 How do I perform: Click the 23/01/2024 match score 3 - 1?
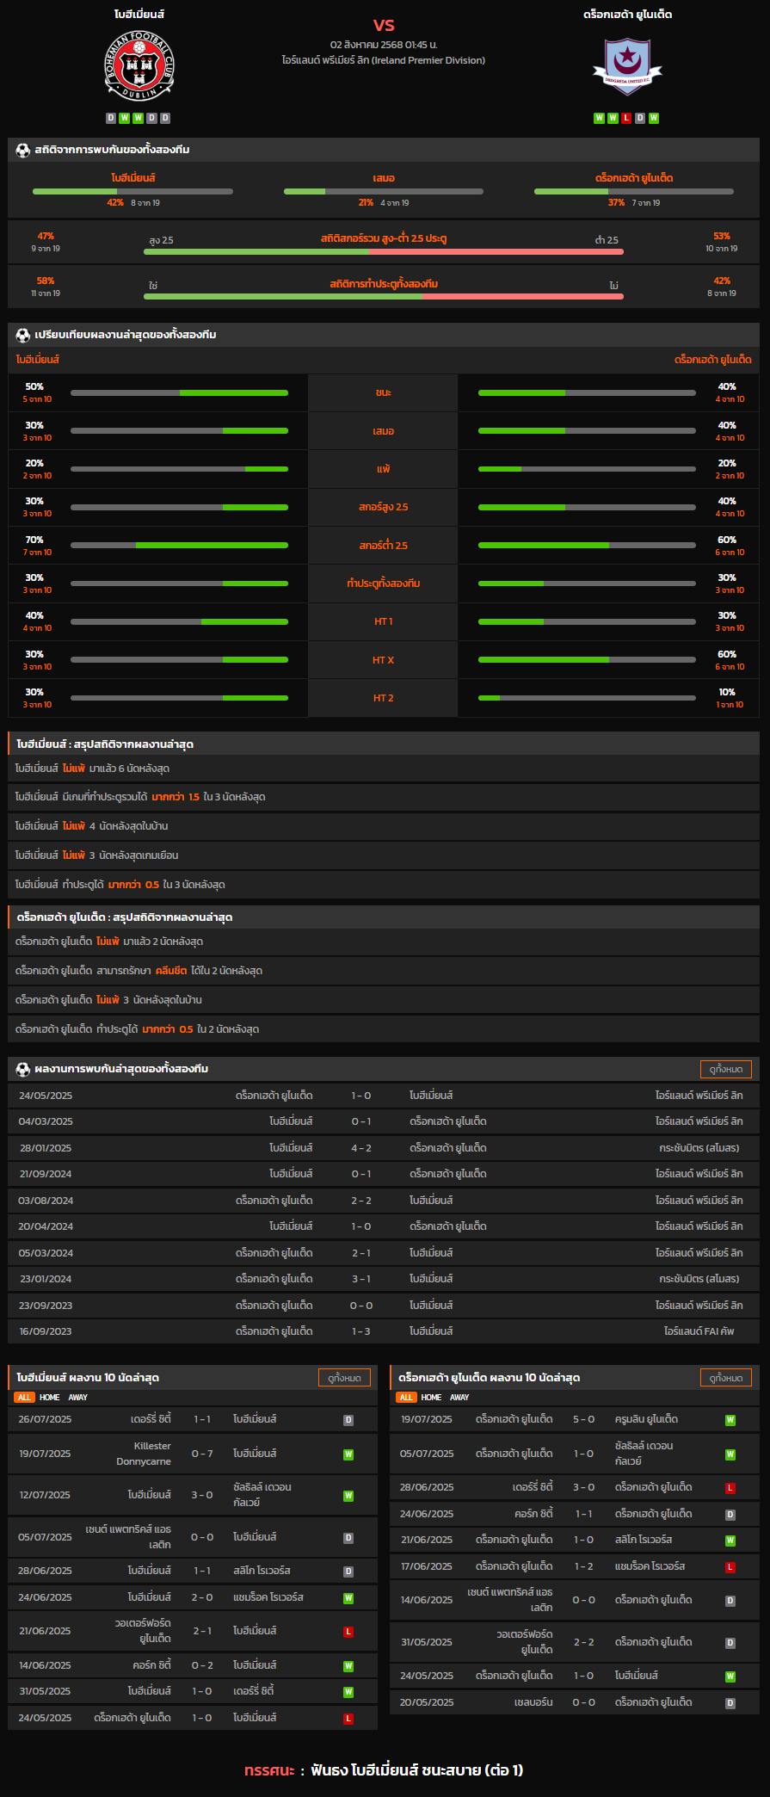[x=361, y=1279]
